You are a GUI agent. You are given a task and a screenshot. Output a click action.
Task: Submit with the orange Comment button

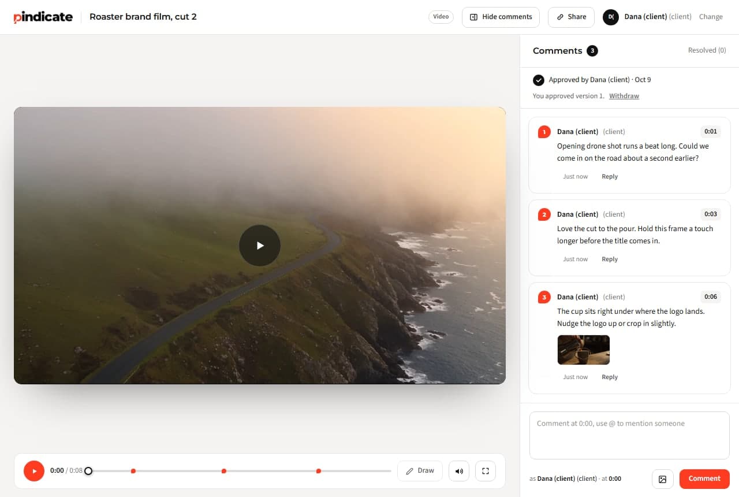(704, 479)
